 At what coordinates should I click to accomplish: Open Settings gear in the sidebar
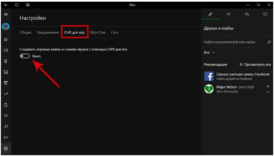pyautogui.click(x=6, y=148)
